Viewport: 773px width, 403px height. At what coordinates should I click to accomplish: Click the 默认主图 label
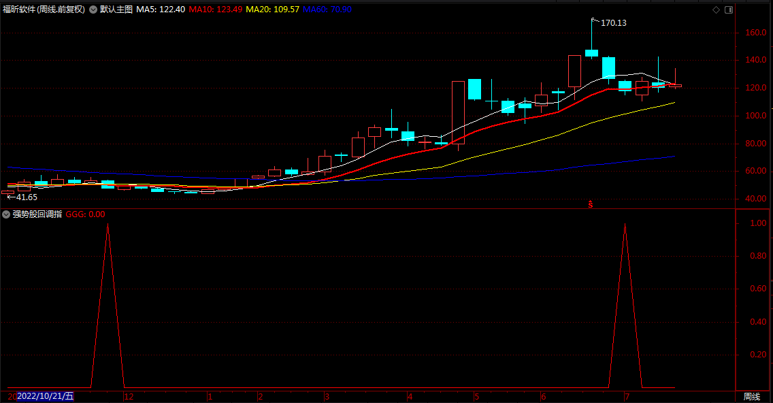[x=116, y=10]
